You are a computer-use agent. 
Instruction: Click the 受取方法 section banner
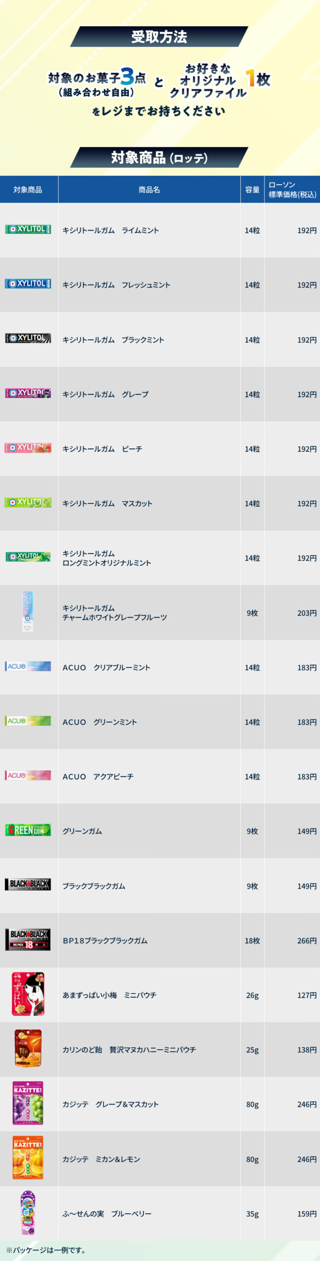click(159, 37)
